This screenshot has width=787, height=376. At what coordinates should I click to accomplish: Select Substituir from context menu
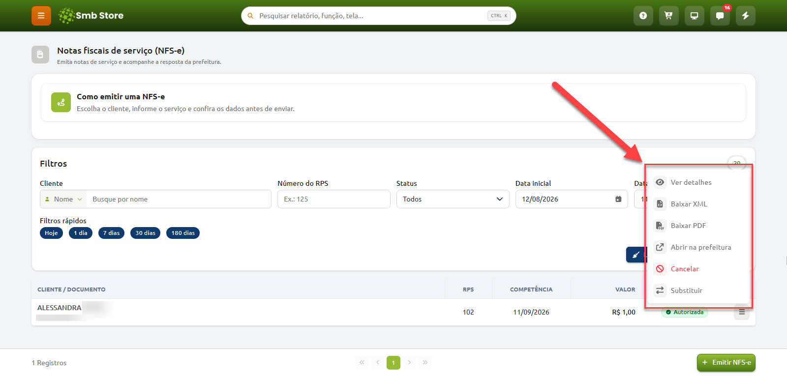698,290
